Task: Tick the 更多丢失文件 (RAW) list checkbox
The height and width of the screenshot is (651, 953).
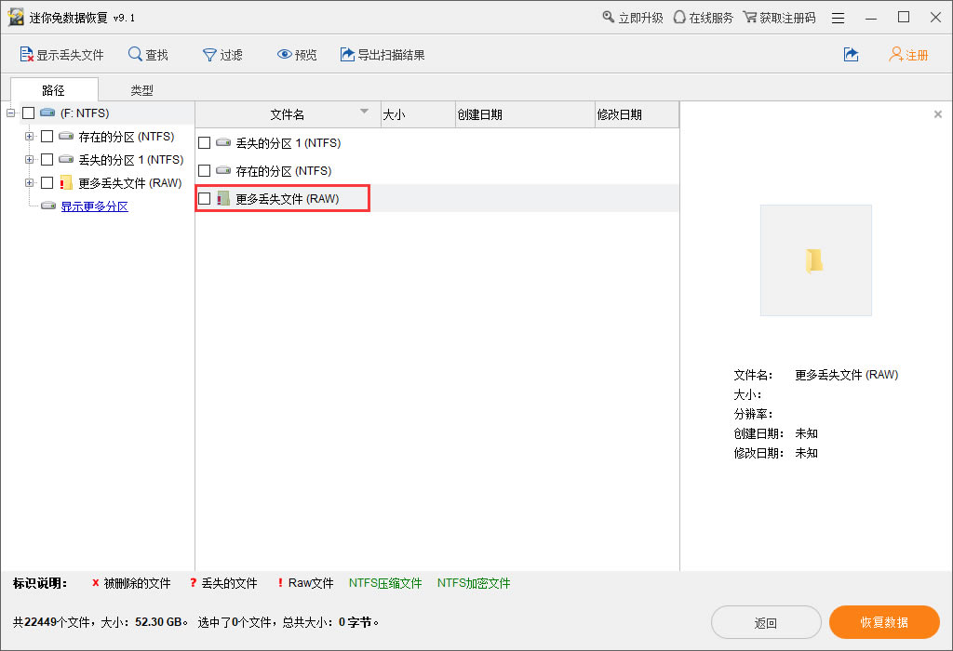Action: [x=205, y=199]
